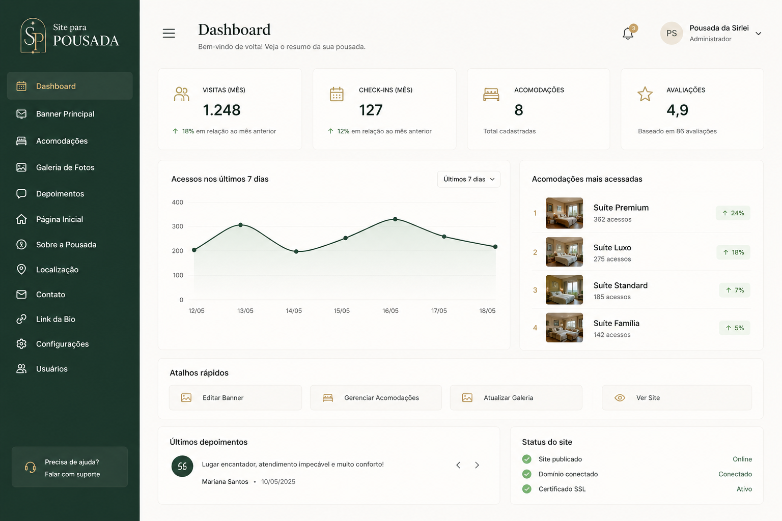
Task: Click the chart point at 18/05
Action: pos(495,247)
